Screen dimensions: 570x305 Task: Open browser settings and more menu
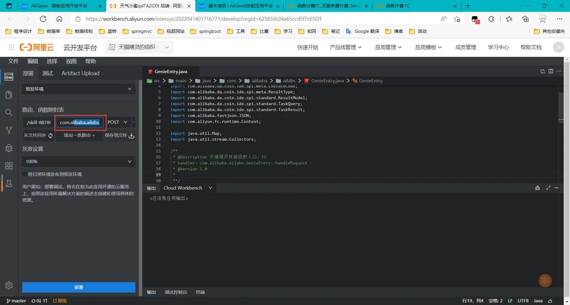coord(560,19)
